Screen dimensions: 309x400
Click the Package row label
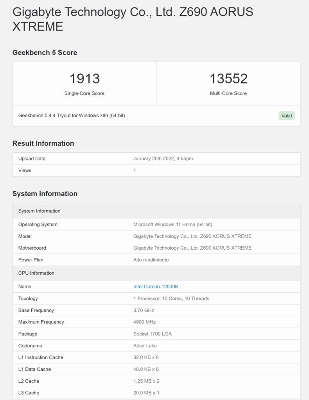pos(28,334)
